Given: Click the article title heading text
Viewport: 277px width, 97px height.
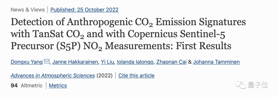Looking at the screenshot, I should (128, 34).
